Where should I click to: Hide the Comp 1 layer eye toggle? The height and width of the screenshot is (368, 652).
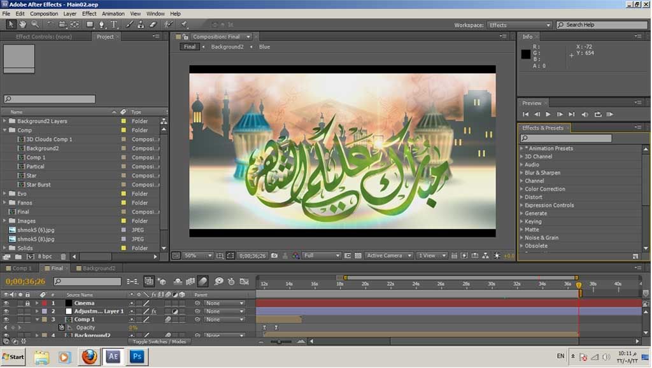pyautogui.click(x=6, y=320)
